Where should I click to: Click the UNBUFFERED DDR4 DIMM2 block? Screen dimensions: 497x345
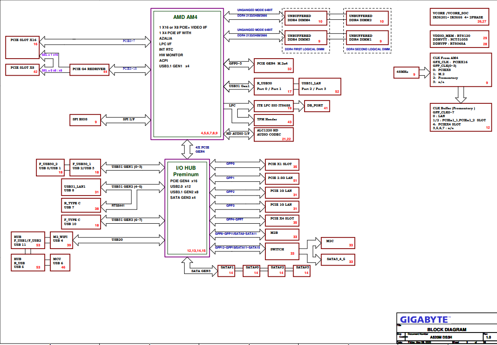[367, 18]
